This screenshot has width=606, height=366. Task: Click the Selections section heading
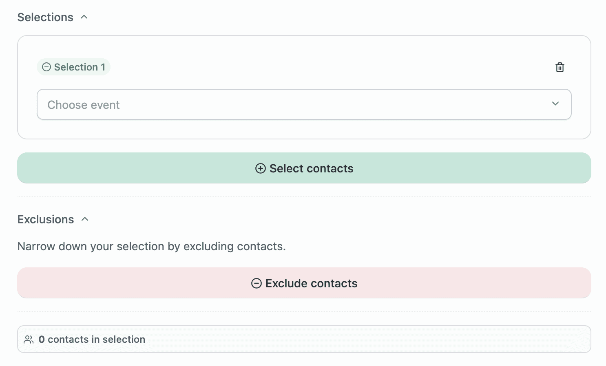tap(45, 17)
